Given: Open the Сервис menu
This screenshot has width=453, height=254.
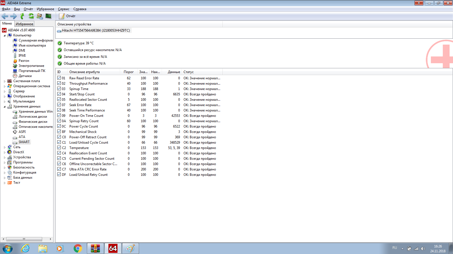Looking at the screenshot, I should click(x=64, y=9).
